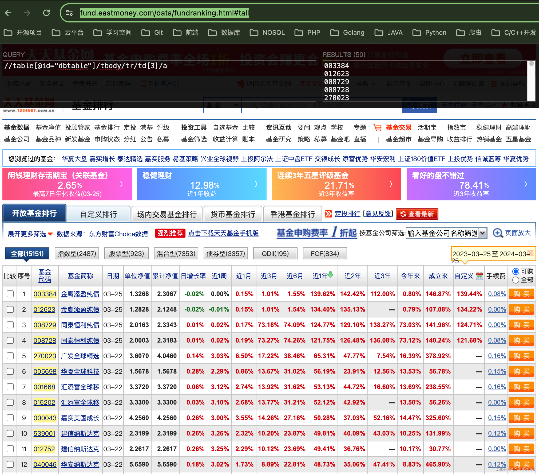
Task: Check the compare box for fund 003384
Action: click(x=10, y=294)
